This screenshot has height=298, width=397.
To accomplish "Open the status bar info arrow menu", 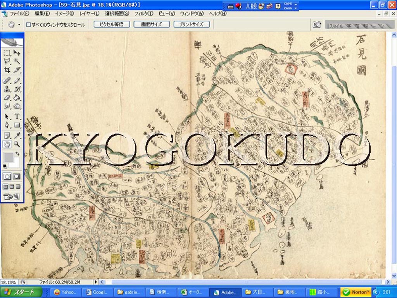I will tap(96, 282).
